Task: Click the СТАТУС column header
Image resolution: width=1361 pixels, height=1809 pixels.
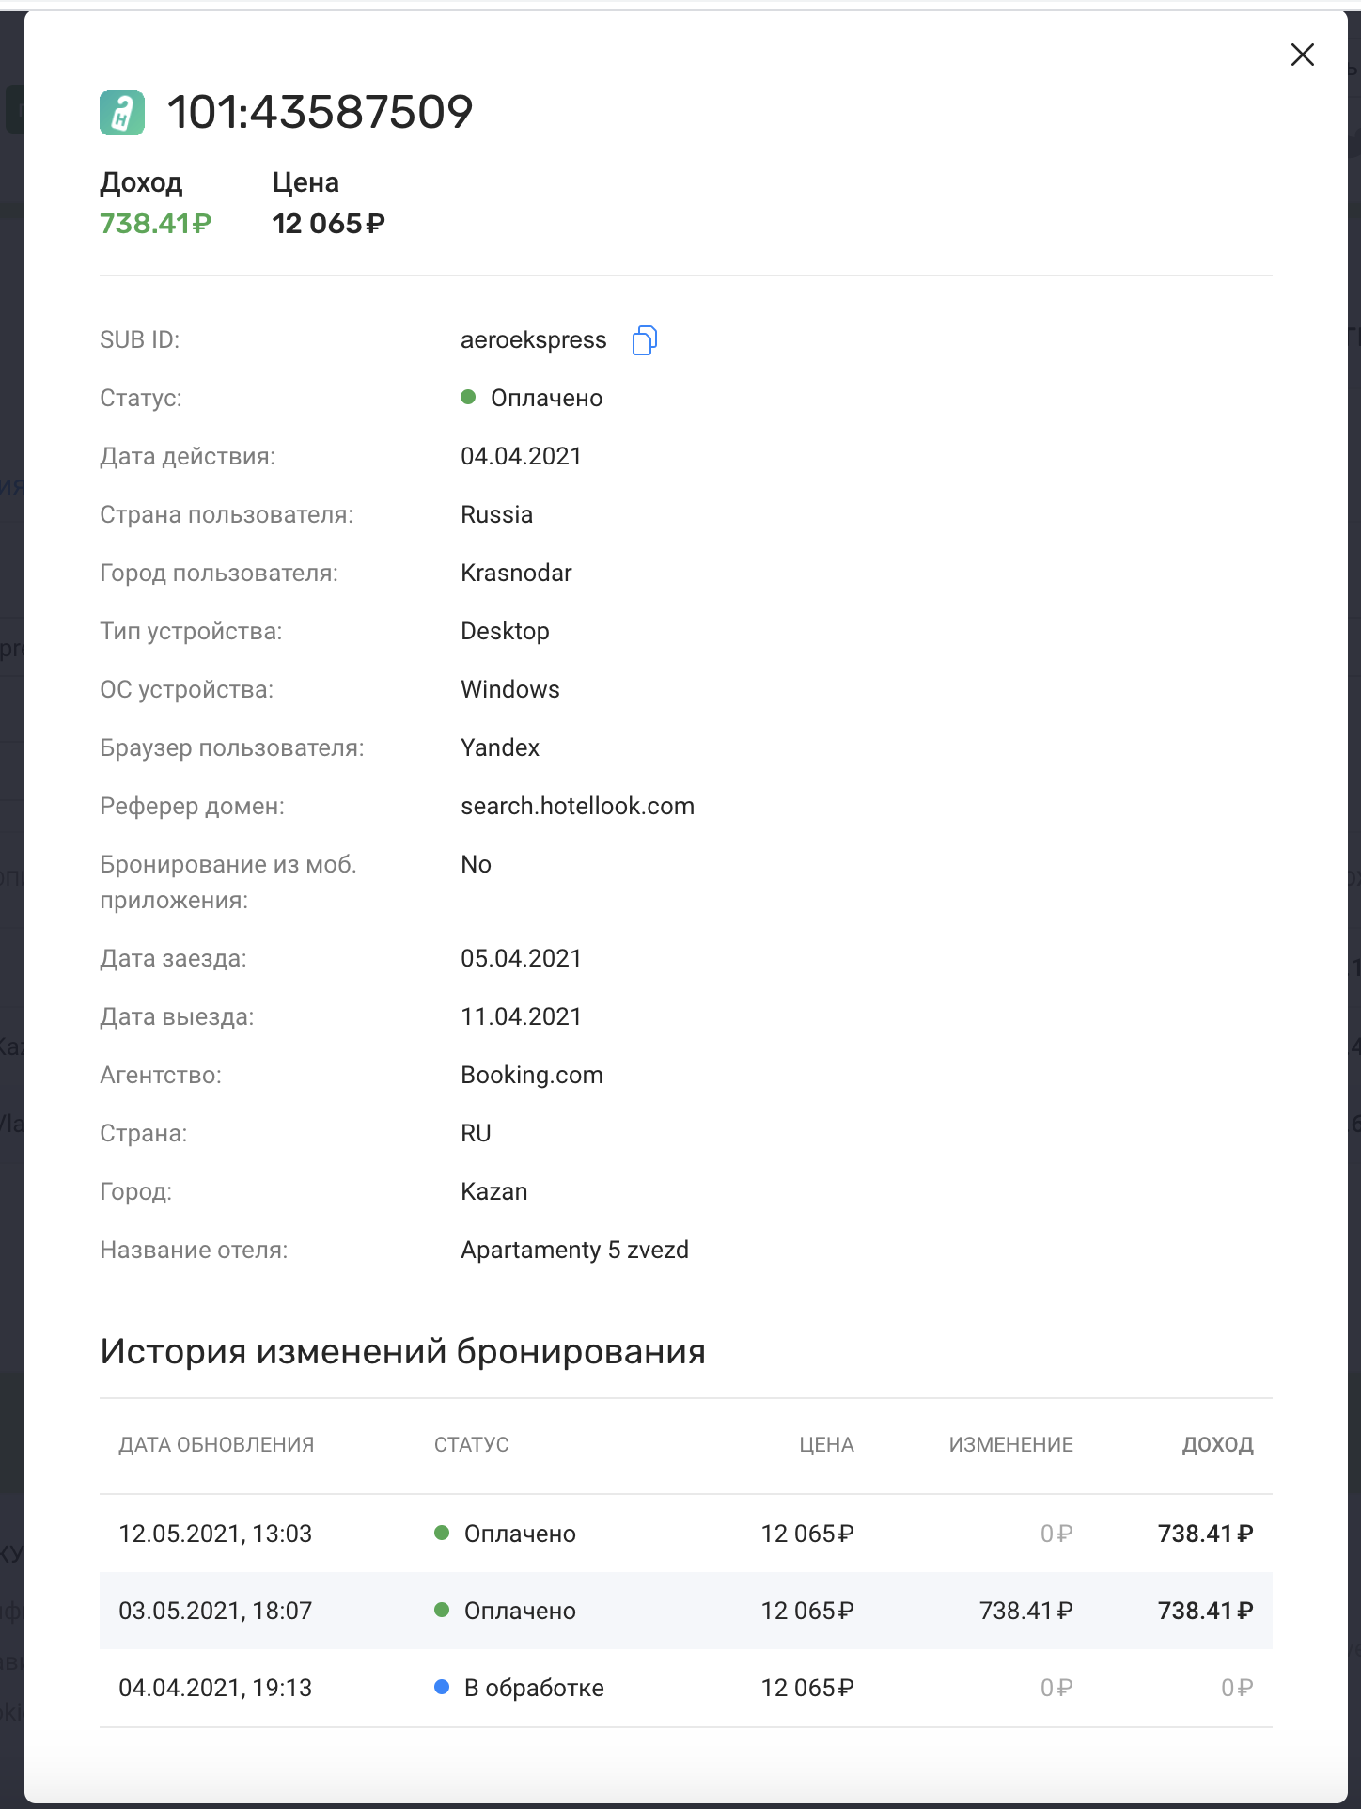Action: (x=472, y=1445)
